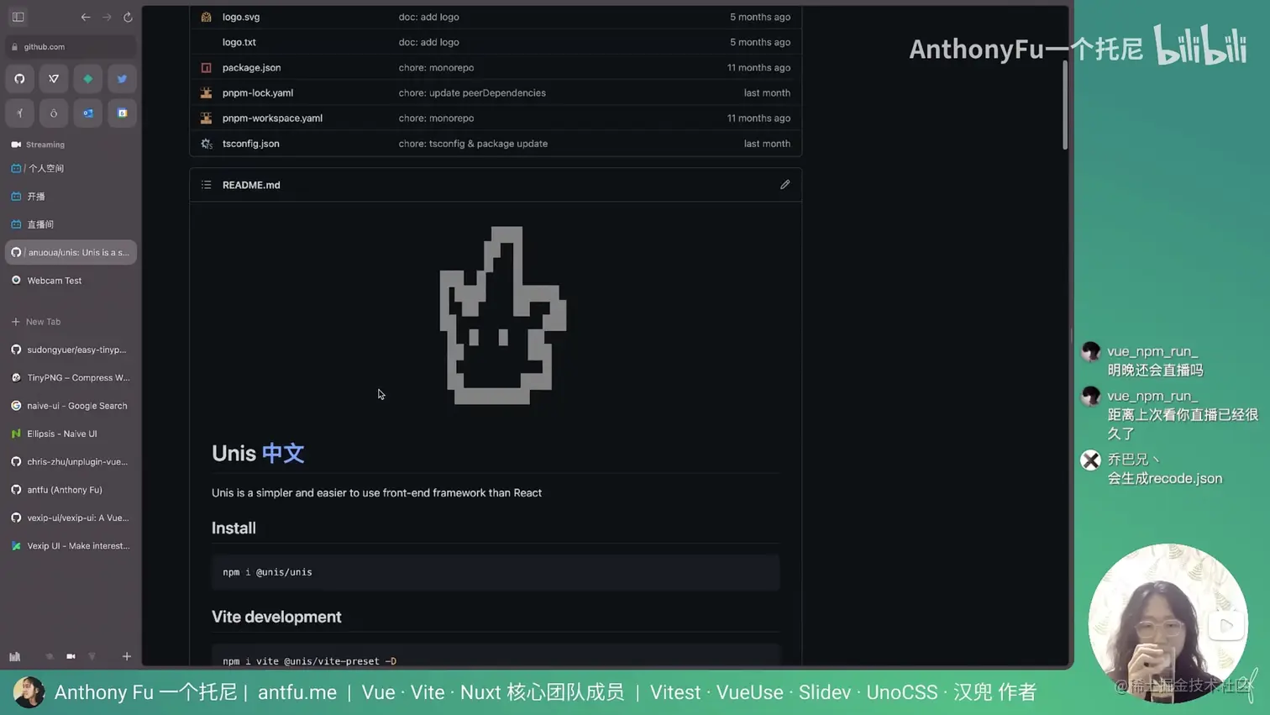1270x715 pixels.
Task: Open commit 'chore: update peerDependencies'
Action: click(x=472, y=92)
